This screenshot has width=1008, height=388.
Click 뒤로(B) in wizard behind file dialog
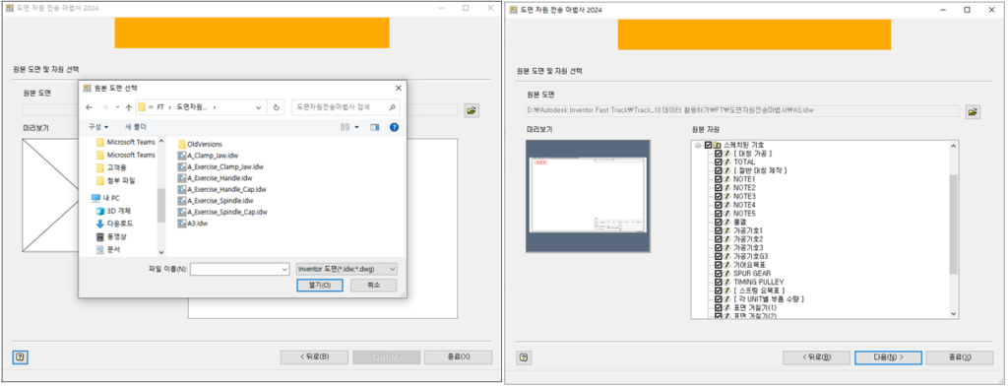(314, 357)
